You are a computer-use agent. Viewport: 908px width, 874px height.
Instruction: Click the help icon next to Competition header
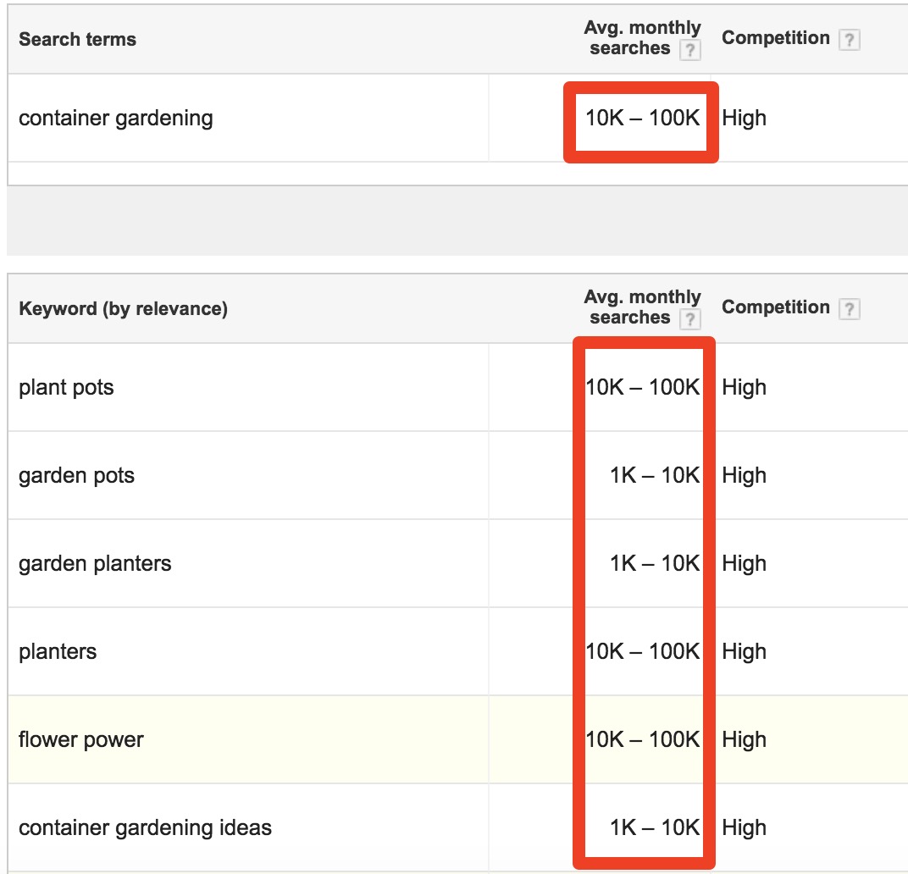[x=850, y=38]
